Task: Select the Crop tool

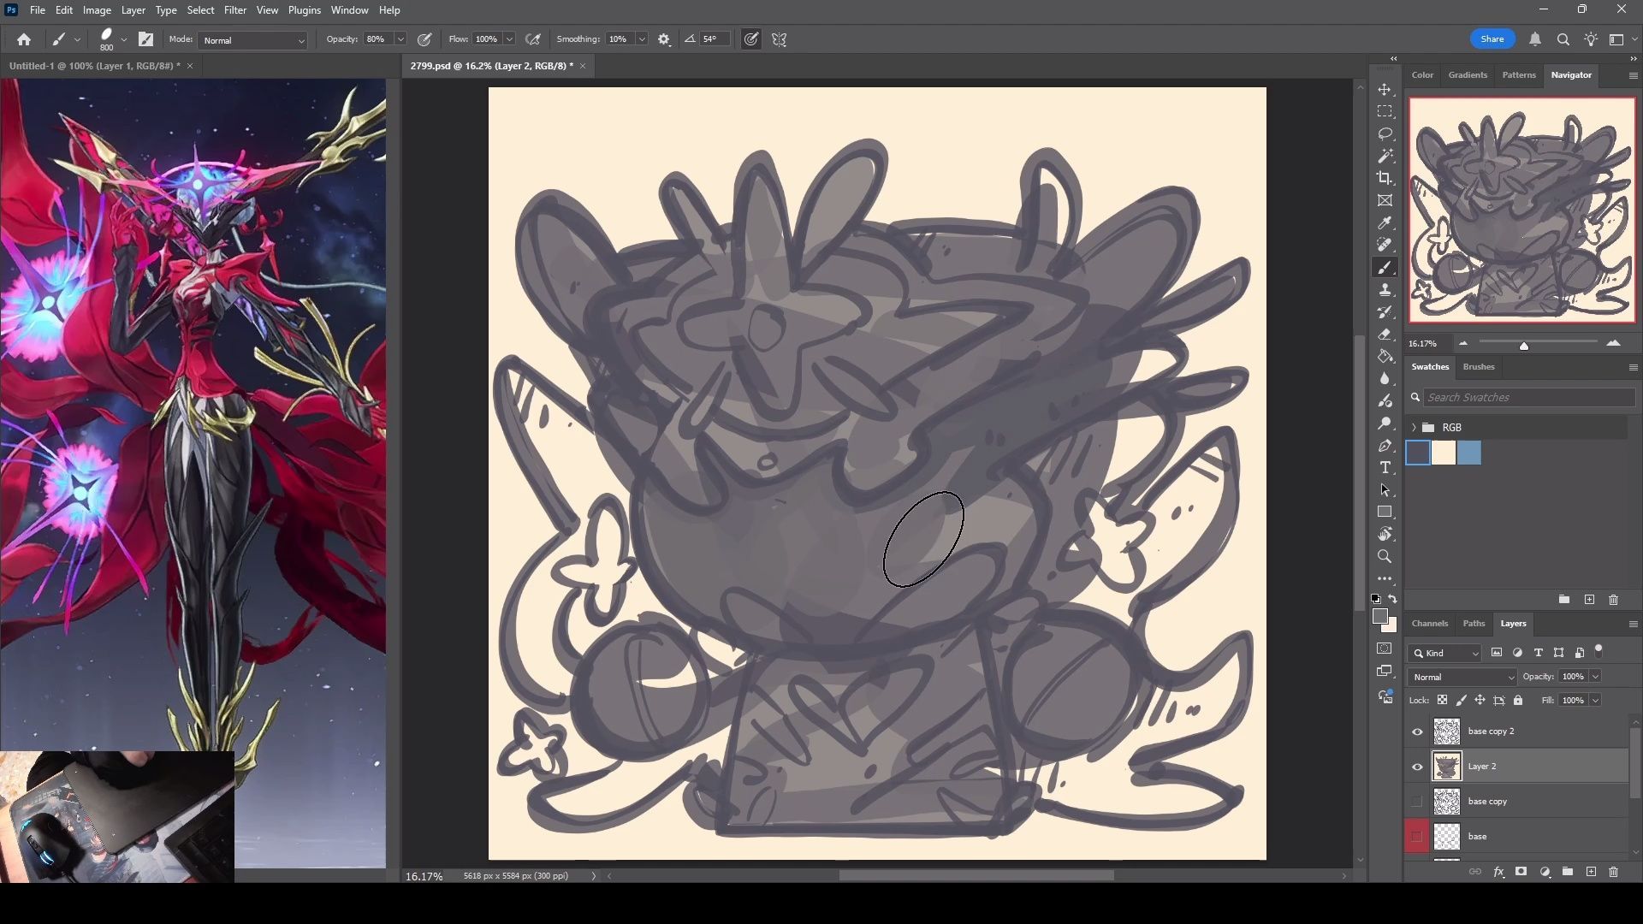Action: click(1385, 178)
